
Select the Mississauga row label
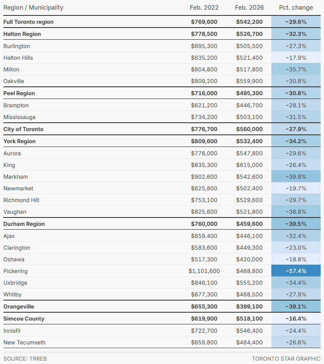click(19, 117)
